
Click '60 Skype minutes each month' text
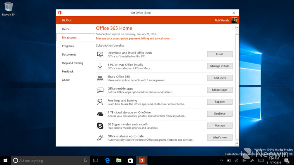click(128, 124)
